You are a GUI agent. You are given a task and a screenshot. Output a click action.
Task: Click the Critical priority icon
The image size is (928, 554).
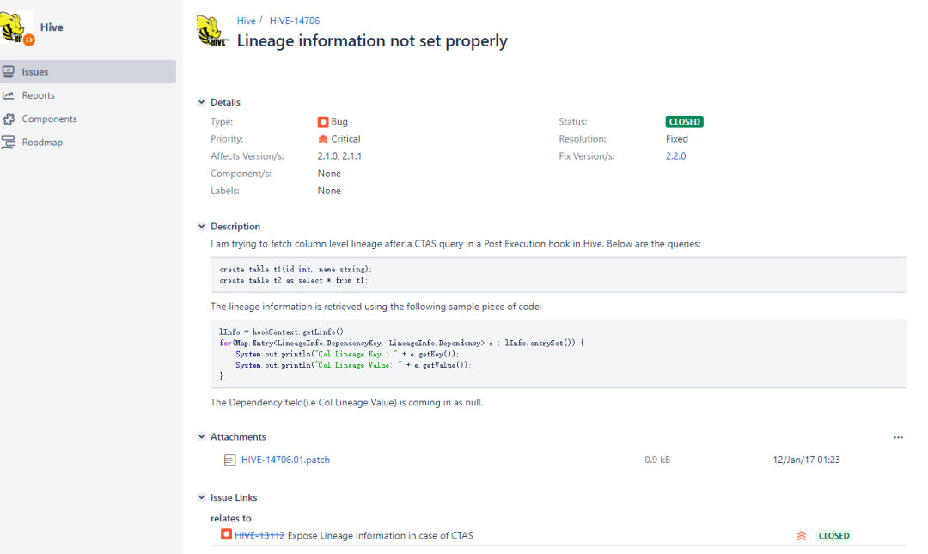[x=322, y=139]
